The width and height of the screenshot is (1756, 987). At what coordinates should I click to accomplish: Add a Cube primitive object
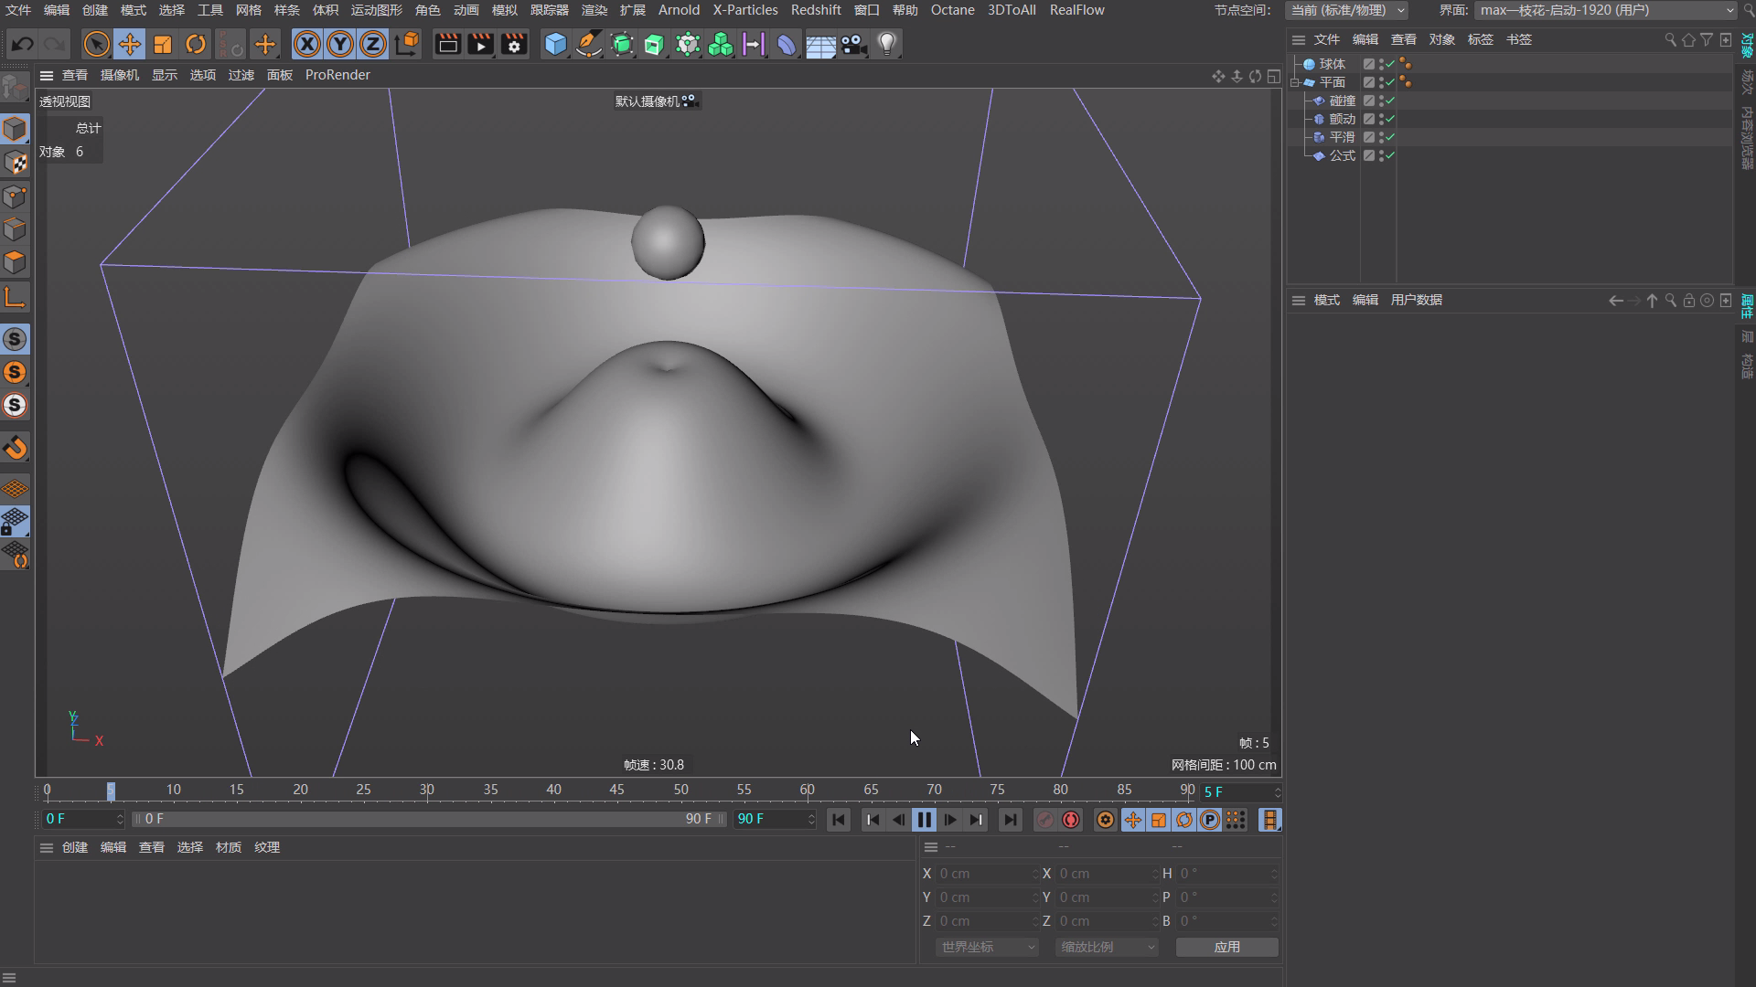pyautogui.click(x=555, y=44)
